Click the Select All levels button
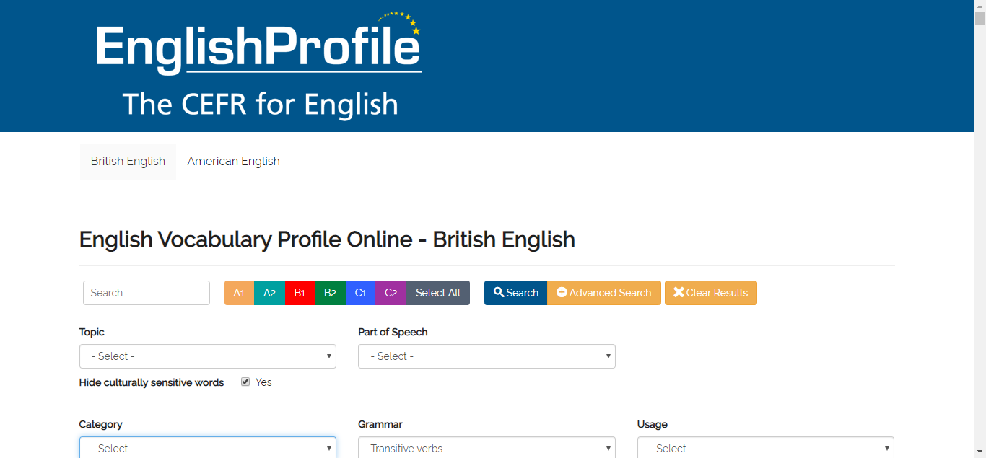The image size is (986, 458). point(438,293)
